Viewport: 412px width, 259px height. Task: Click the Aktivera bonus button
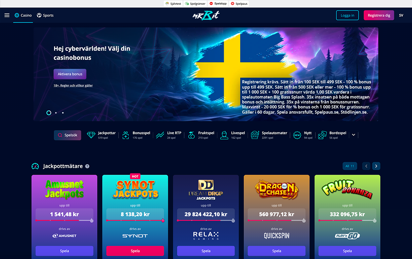(x=70, y=74)
